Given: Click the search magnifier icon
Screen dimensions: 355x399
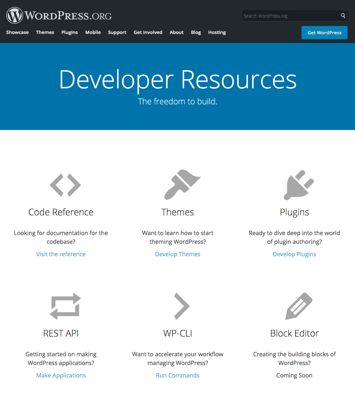Looking at the screenshot, I should click(343, 16).
